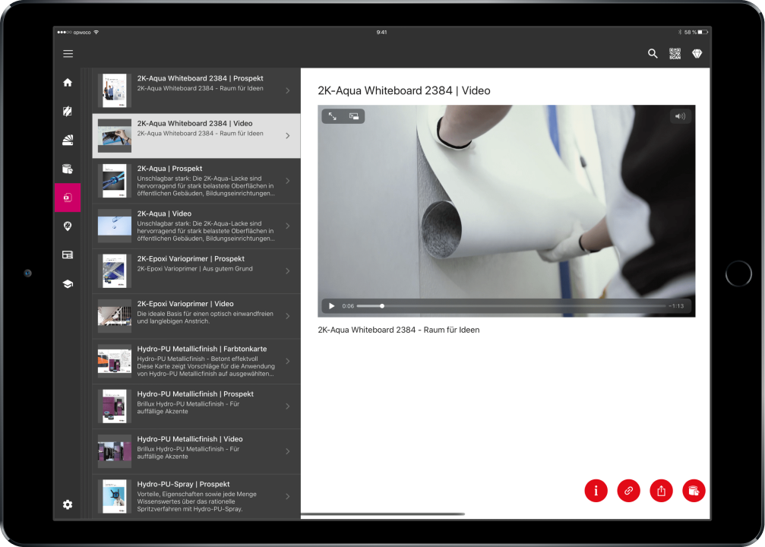Select the '2K-Epoxi Varioprimer | Prospekt' title

coord(191,258)
